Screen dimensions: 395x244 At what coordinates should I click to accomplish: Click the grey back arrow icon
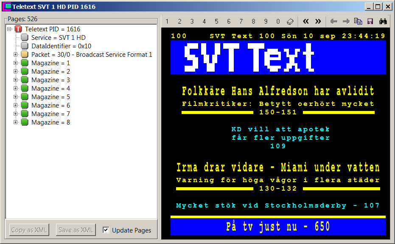(x=334, y=21)
